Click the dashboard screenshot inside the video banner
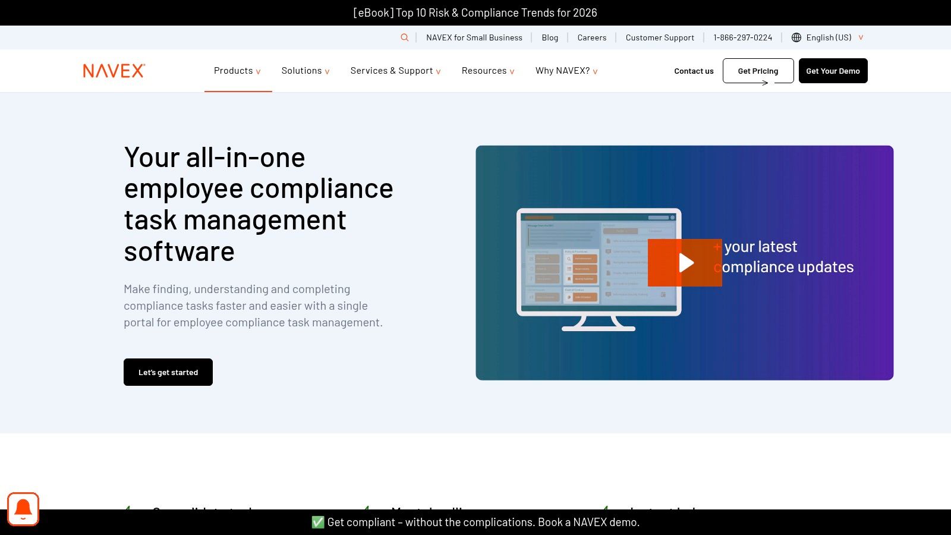951x535 pixels. coord(571,262)
